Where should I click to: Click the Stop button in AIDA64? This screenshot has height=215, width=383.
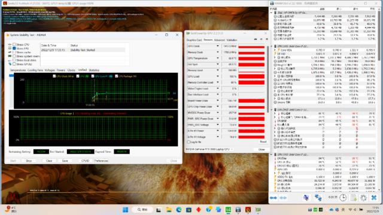click(29, 161)
